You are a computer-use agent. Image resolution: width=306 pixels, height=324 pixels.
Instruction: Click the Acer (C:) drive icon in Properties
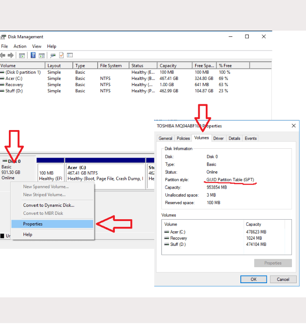(167, 232)
